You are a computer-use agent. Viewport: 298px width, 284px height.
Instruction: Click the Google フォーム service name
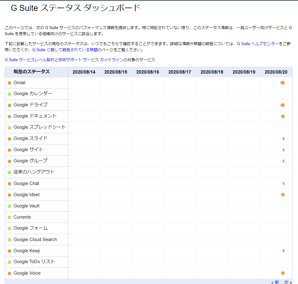(x=31, y=228)
